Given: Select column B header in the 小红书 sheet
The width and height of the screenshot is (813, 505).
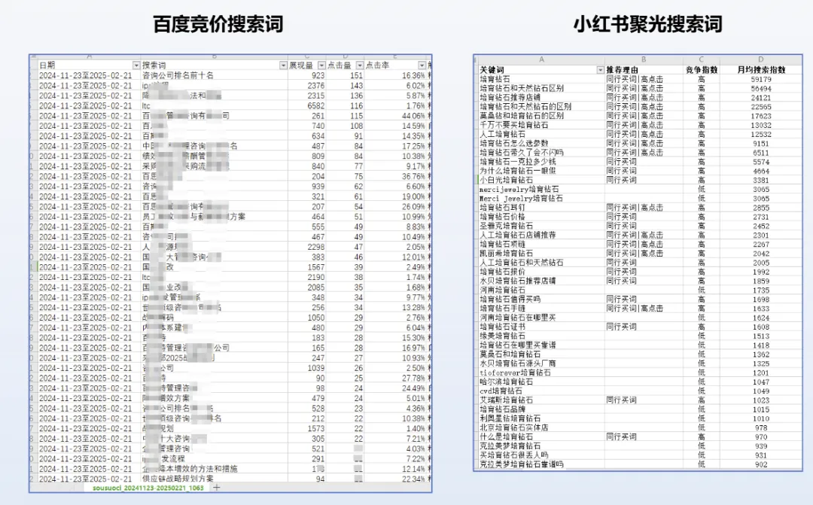Looking at the screenshot, I should [x=644, y=59].
